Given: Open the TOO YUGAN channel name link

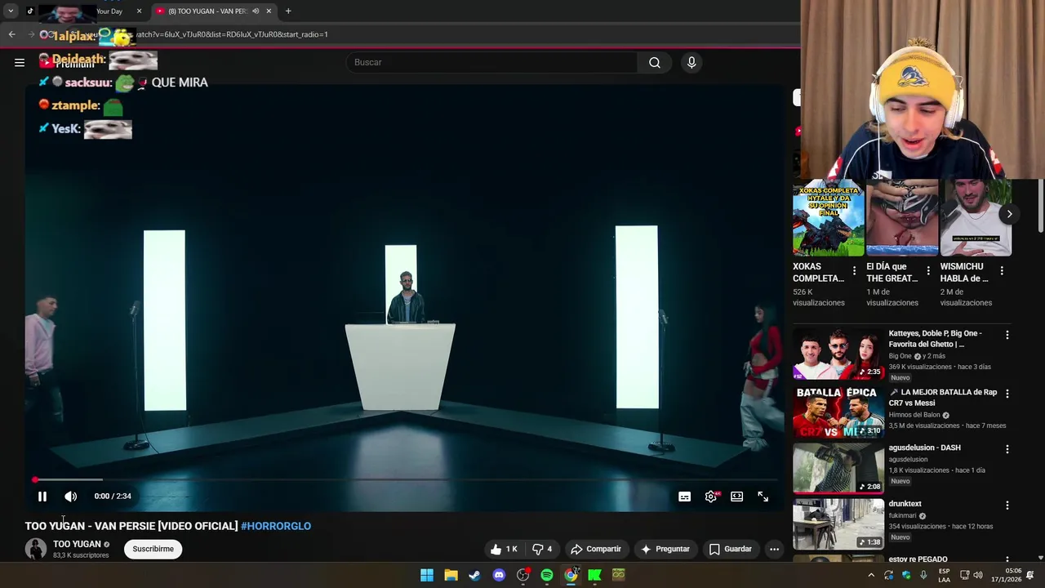Looking at the screenshot, I should (77, 544).
